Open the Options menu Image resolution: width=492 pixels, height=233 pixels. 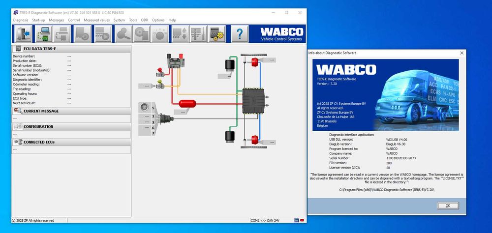coord(158,20)
